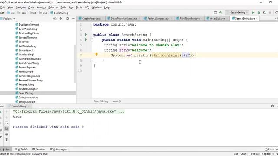
Task: Select LinearSearch in project tree
Action: pos(26,50)
